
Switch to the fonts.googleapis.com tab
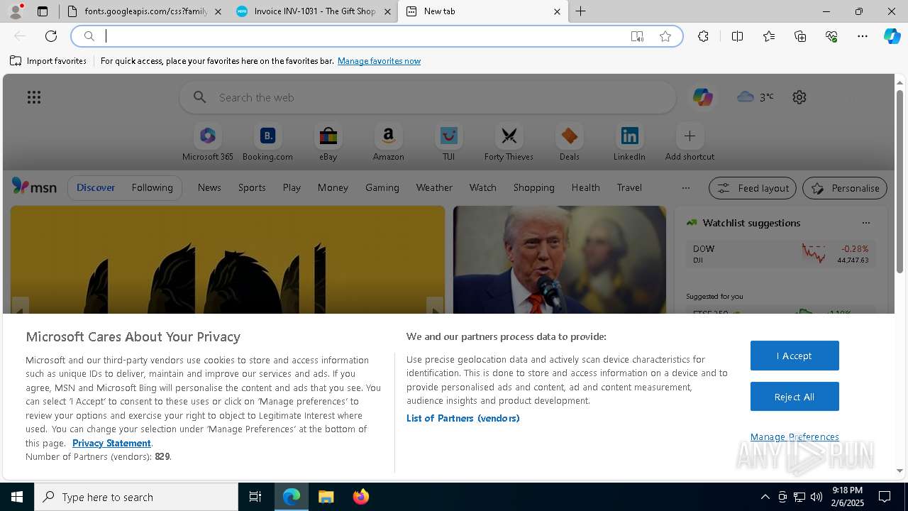144,11
